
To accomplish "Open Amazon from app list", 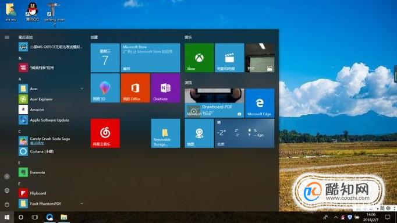I will [51, 109].
